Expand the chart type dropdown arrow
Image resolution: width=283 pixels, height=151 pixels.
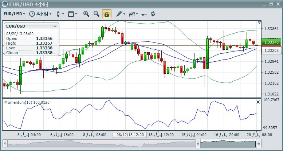(63, 14)
